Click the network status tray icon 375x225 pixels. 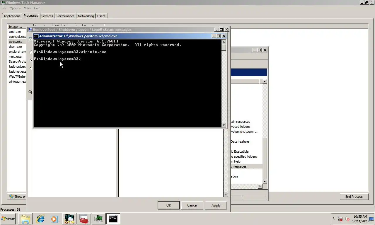click(340, 219)
